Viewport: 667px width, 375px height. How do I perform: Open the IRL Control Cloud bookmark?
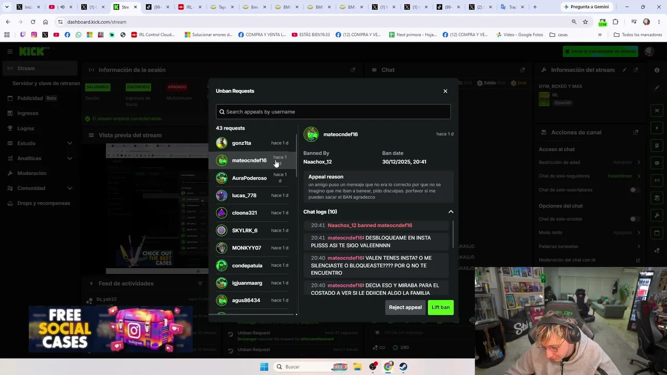coord(153,35)
